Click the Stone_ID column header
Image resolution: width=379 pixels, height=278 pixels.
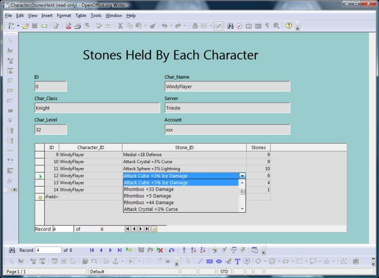click(184, 147)
